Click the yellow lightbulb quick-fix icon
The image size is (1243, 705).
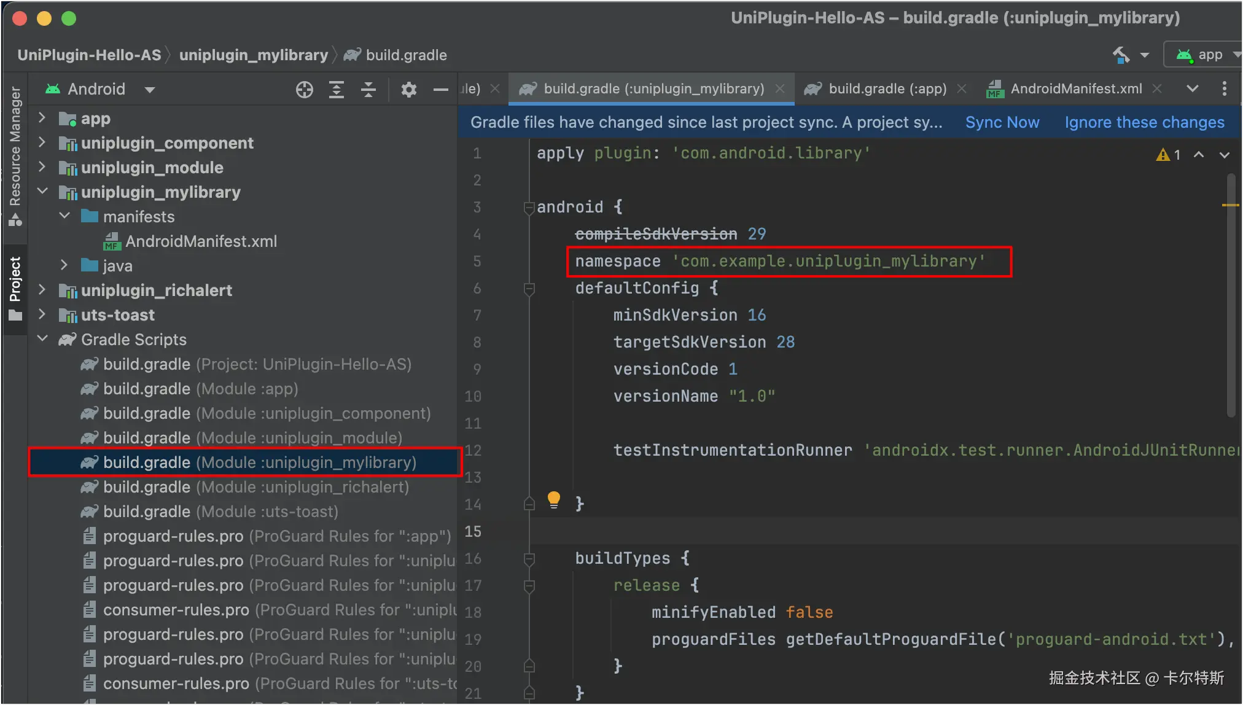pos(553,499)
